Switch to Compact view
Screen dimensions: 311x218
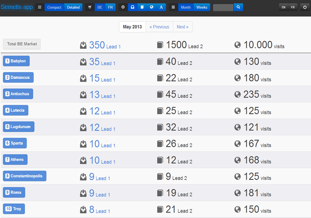coord(54,7)
